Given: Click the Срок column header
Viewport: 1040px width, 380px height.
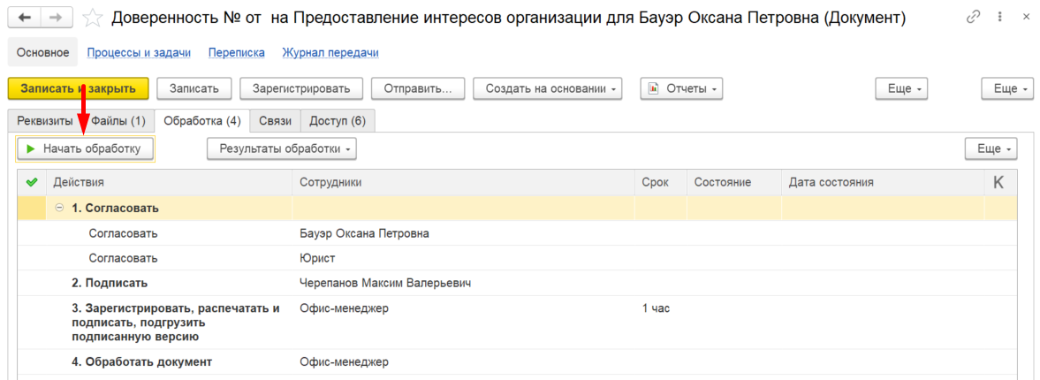Looking at the screenshot, I should point(661,182).
